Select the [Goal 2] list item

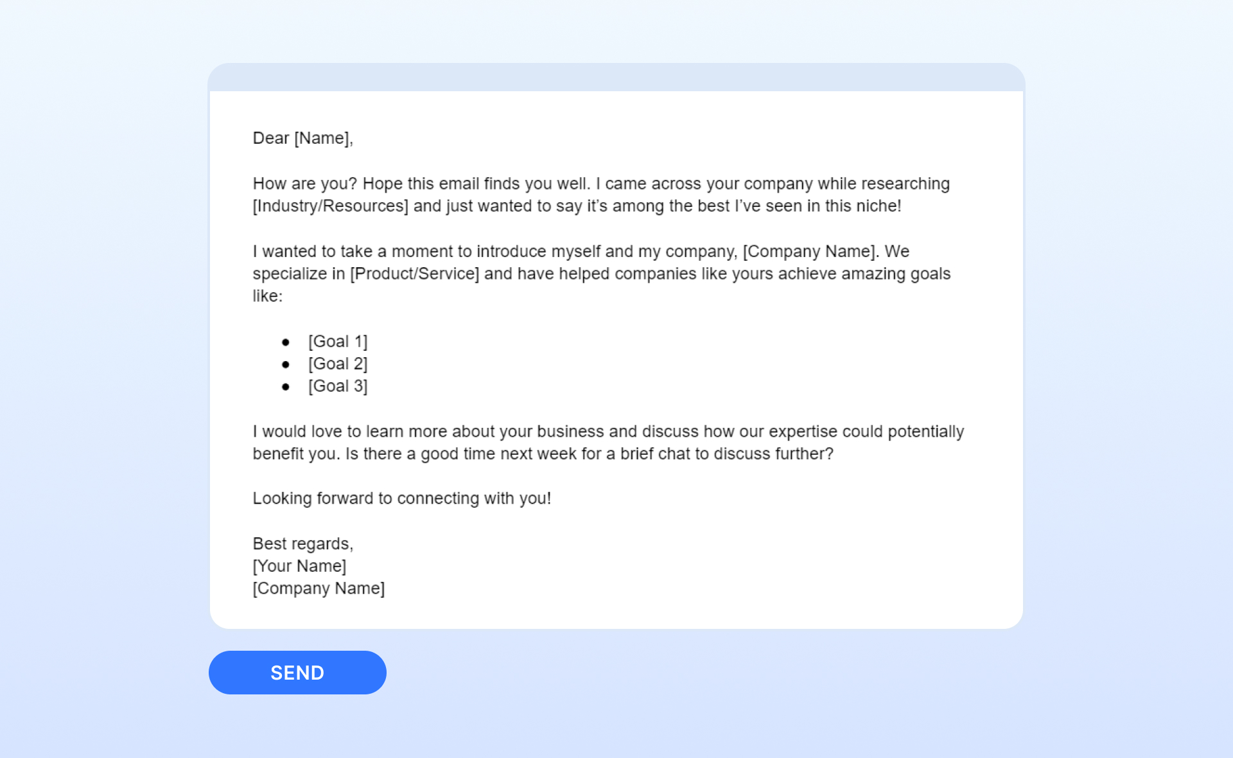tap(338, 364)
